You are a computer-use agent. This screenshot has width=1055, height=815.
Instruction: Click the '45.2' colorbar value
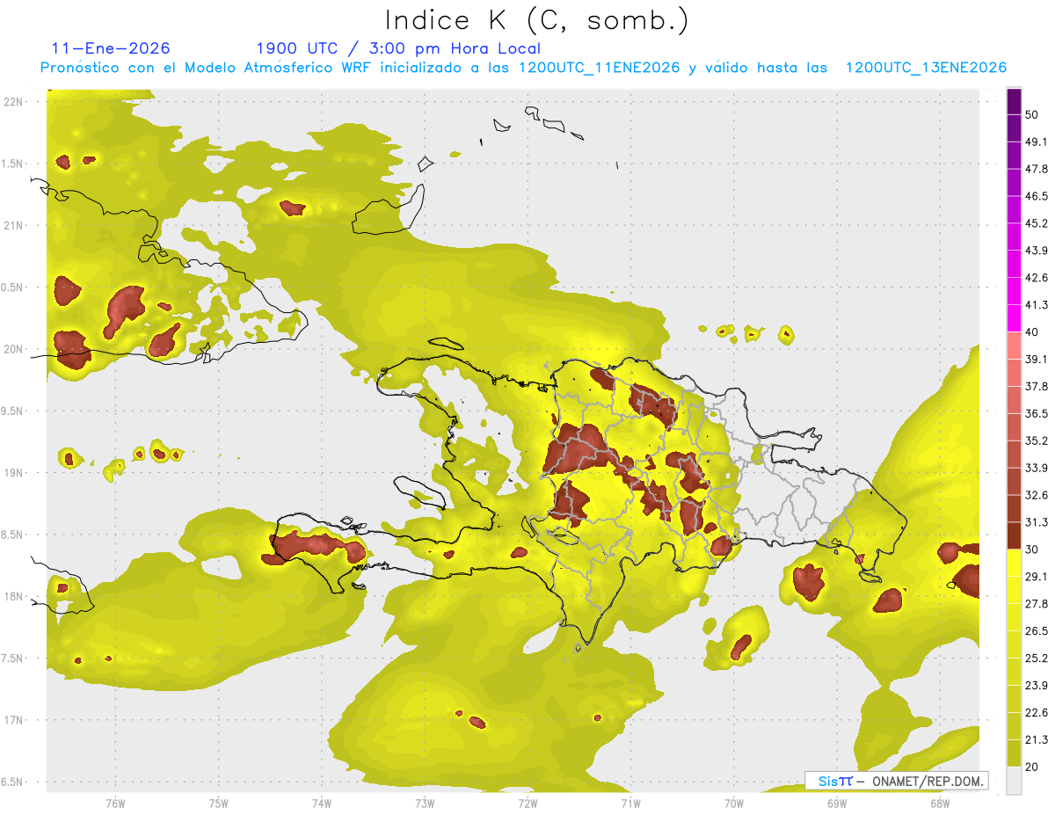[x=1037, y=224]
